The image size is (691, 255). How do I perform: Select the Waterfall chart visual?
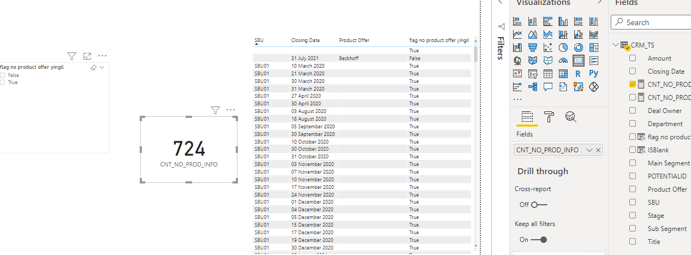(517, 48)
